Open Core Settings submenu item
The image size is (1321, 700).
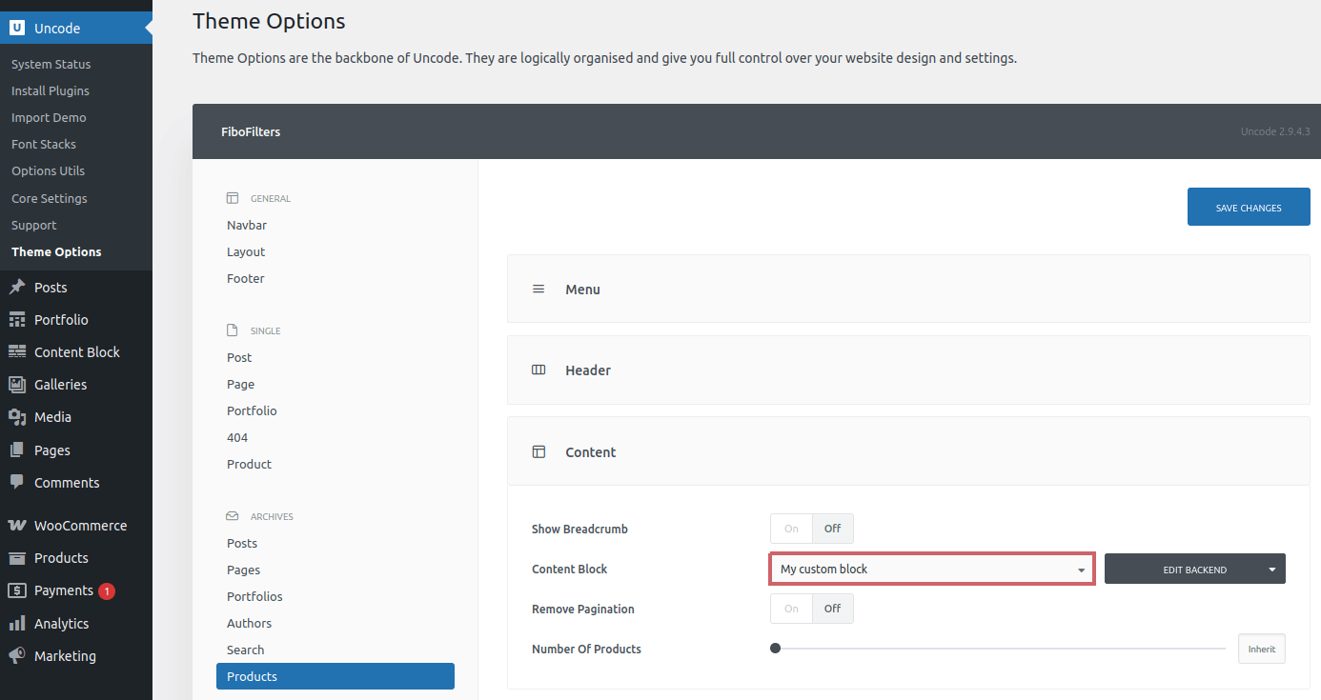[x=50, y=198]
